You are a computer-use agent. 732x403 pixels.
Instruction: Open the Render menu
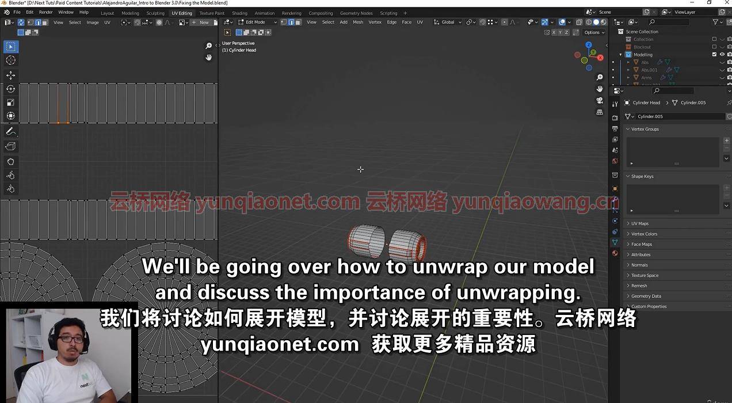[46, 12]
